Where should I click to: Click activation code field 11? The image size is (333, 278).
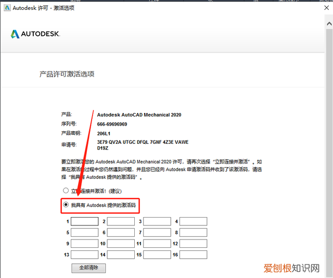click(x=157, y=244)
